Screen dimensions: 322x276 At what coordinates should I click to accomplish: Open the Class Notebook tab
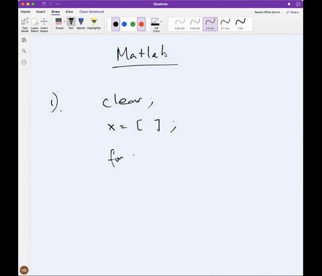tap(92, 11)
